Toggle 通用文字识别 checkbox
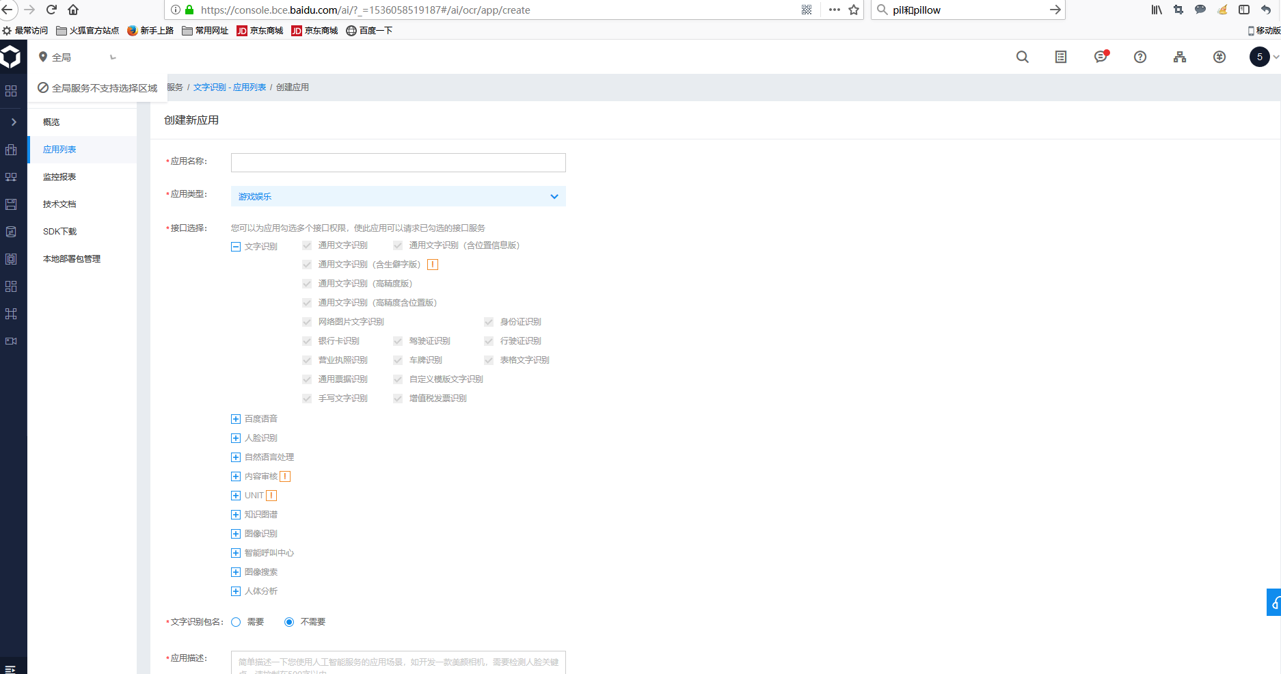The width and height of the screenshot is (1281, 674). coord(307,245)
